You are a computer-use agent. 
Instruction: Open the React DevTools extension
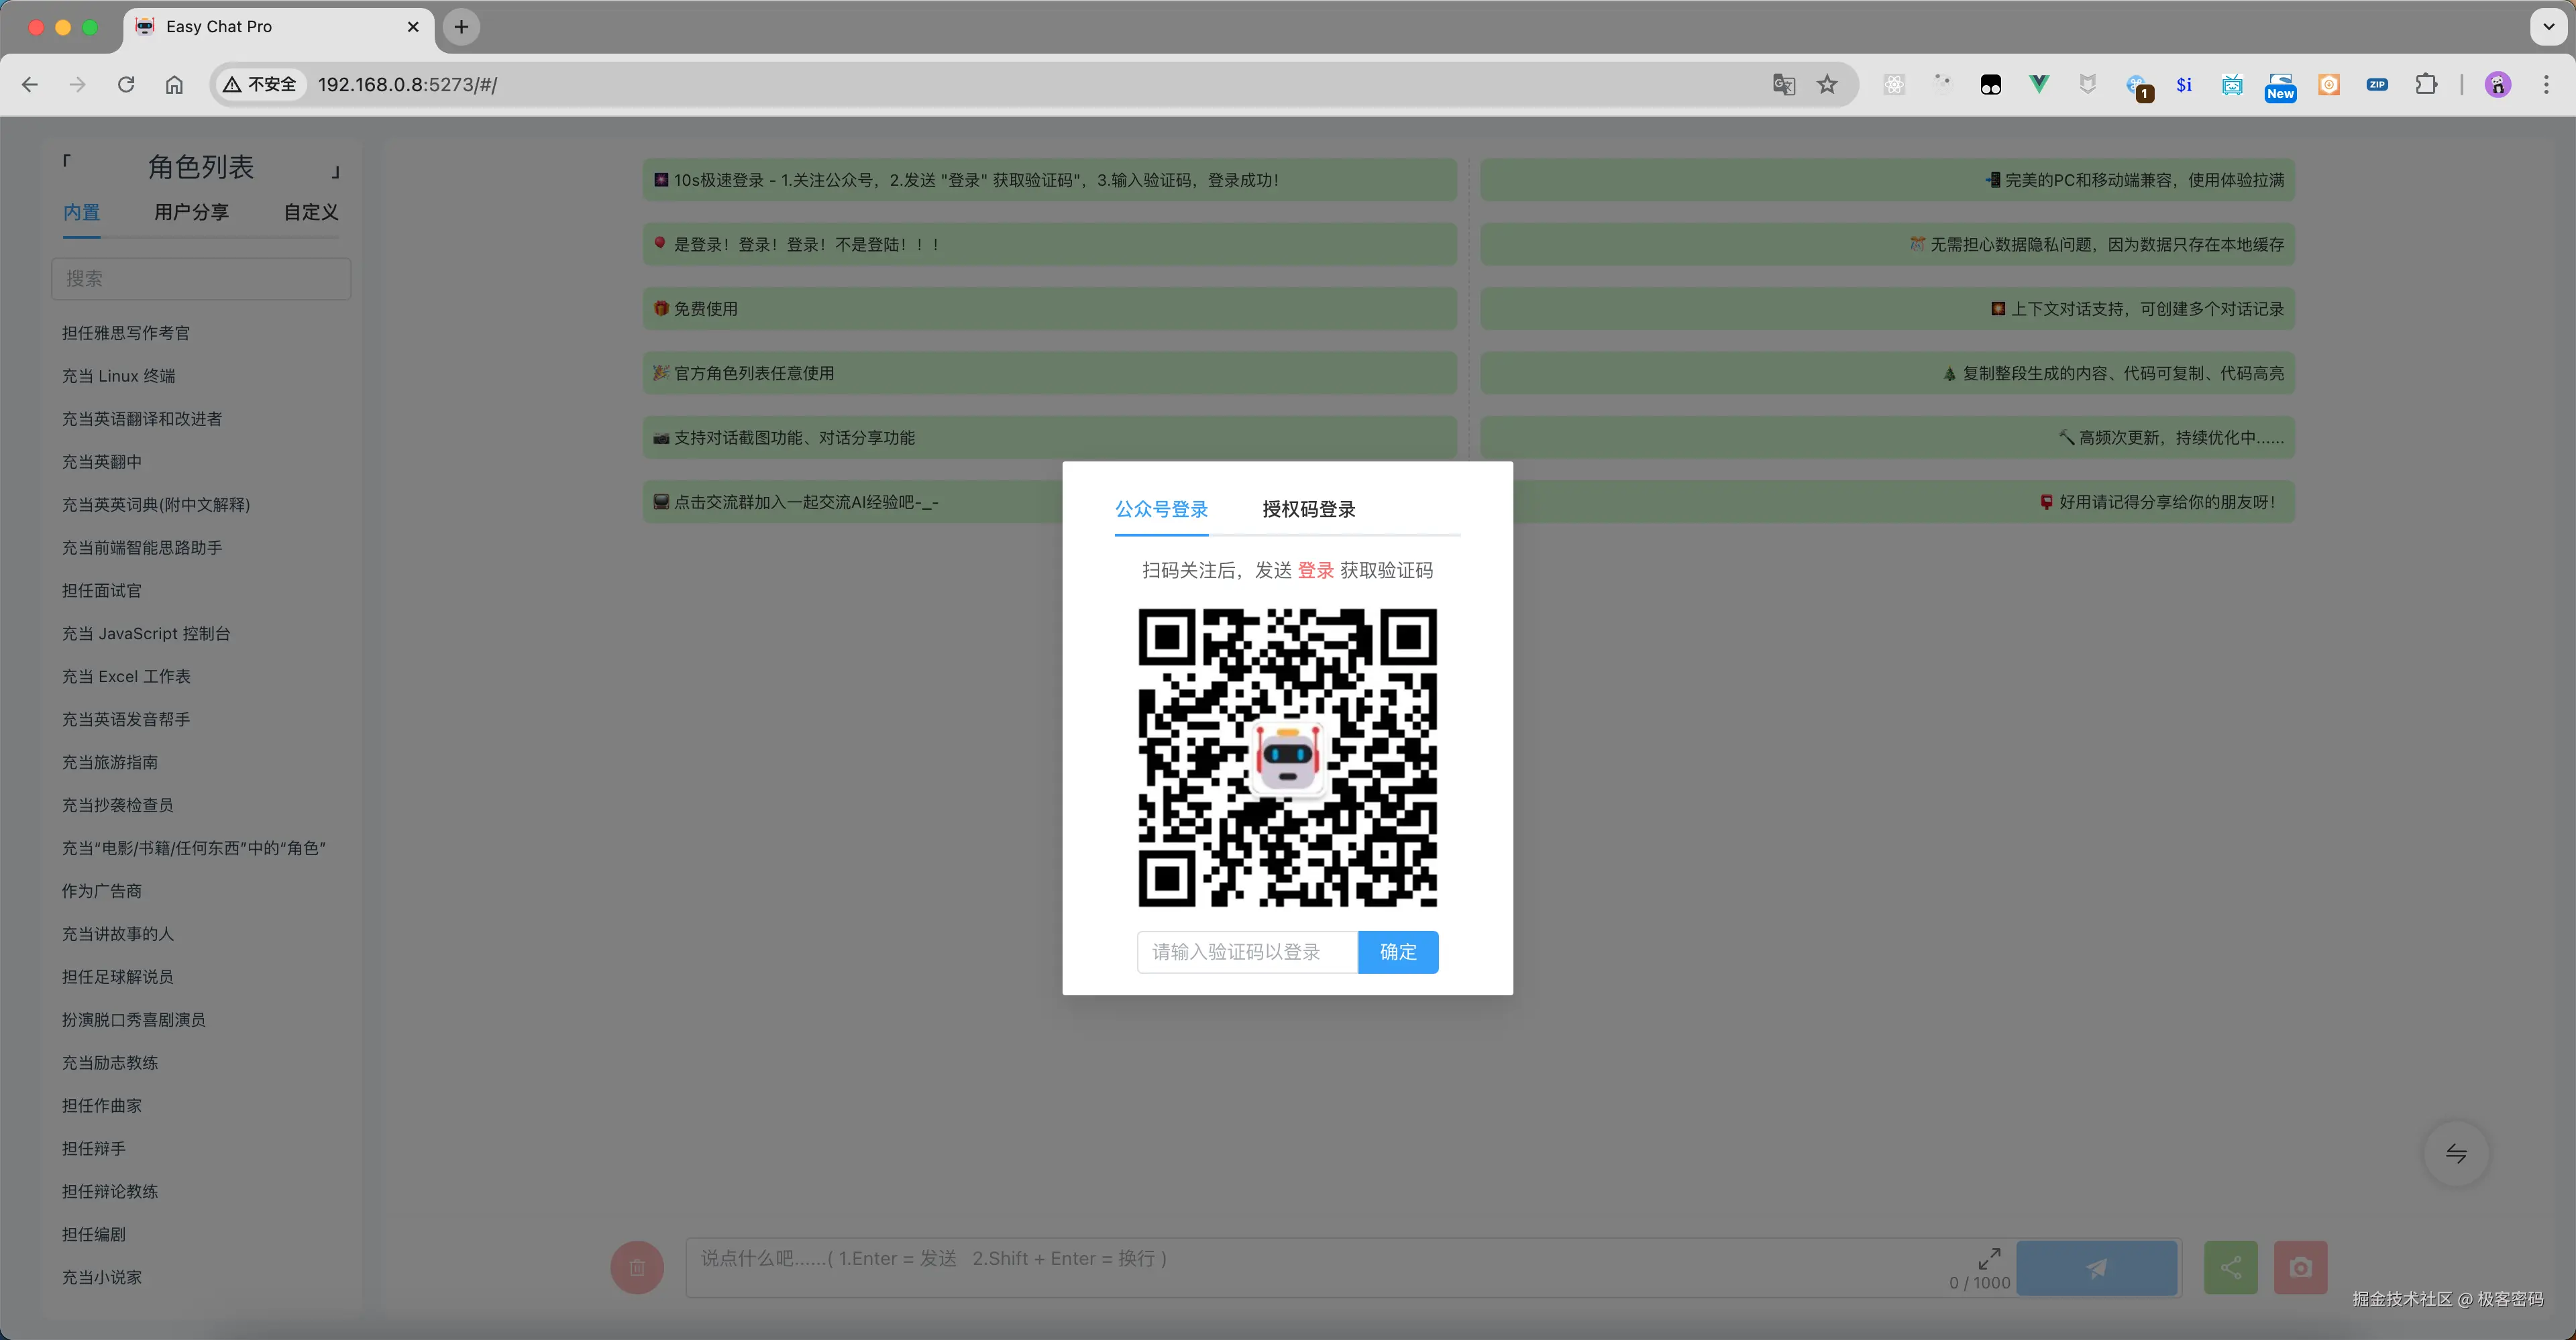click(1894, 85)
